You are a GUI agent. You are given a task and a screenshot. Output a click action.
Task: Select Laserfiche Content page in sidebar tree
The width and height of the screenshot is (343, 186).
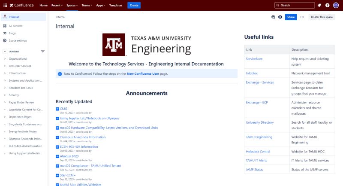[x=26, y=110]
